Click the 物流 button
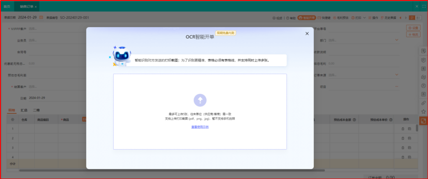Screen dimensions: 428x179 (x=413, y=35)
